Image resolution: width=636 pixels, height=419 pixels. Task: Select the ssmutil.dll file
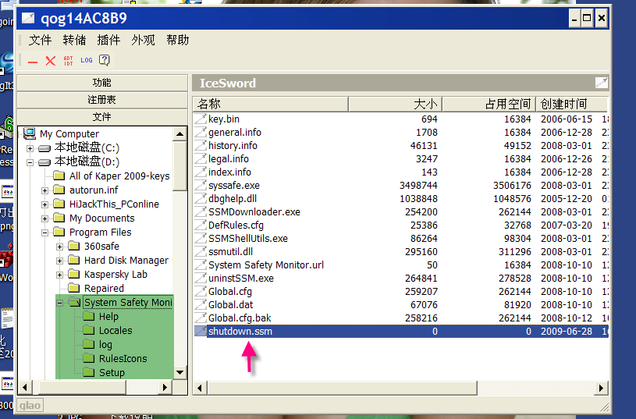click(x=230, y=252)
